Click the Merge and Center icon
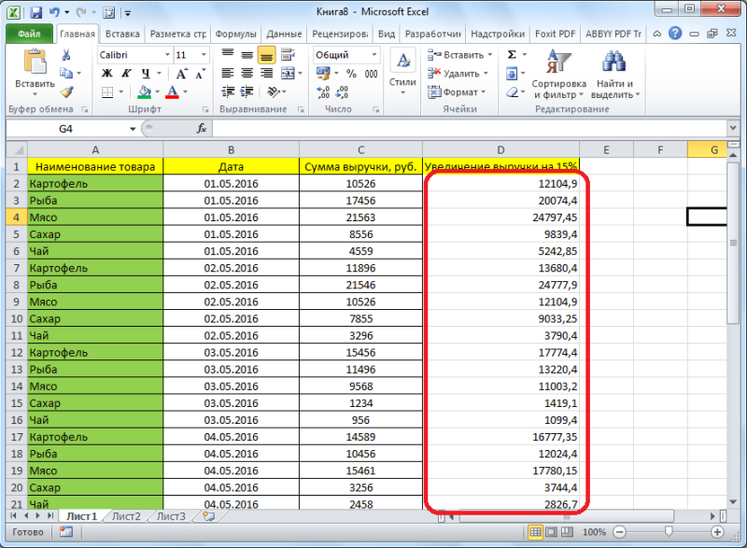Image resolution: width=747 pixels, height=548 pixels. 288,74
